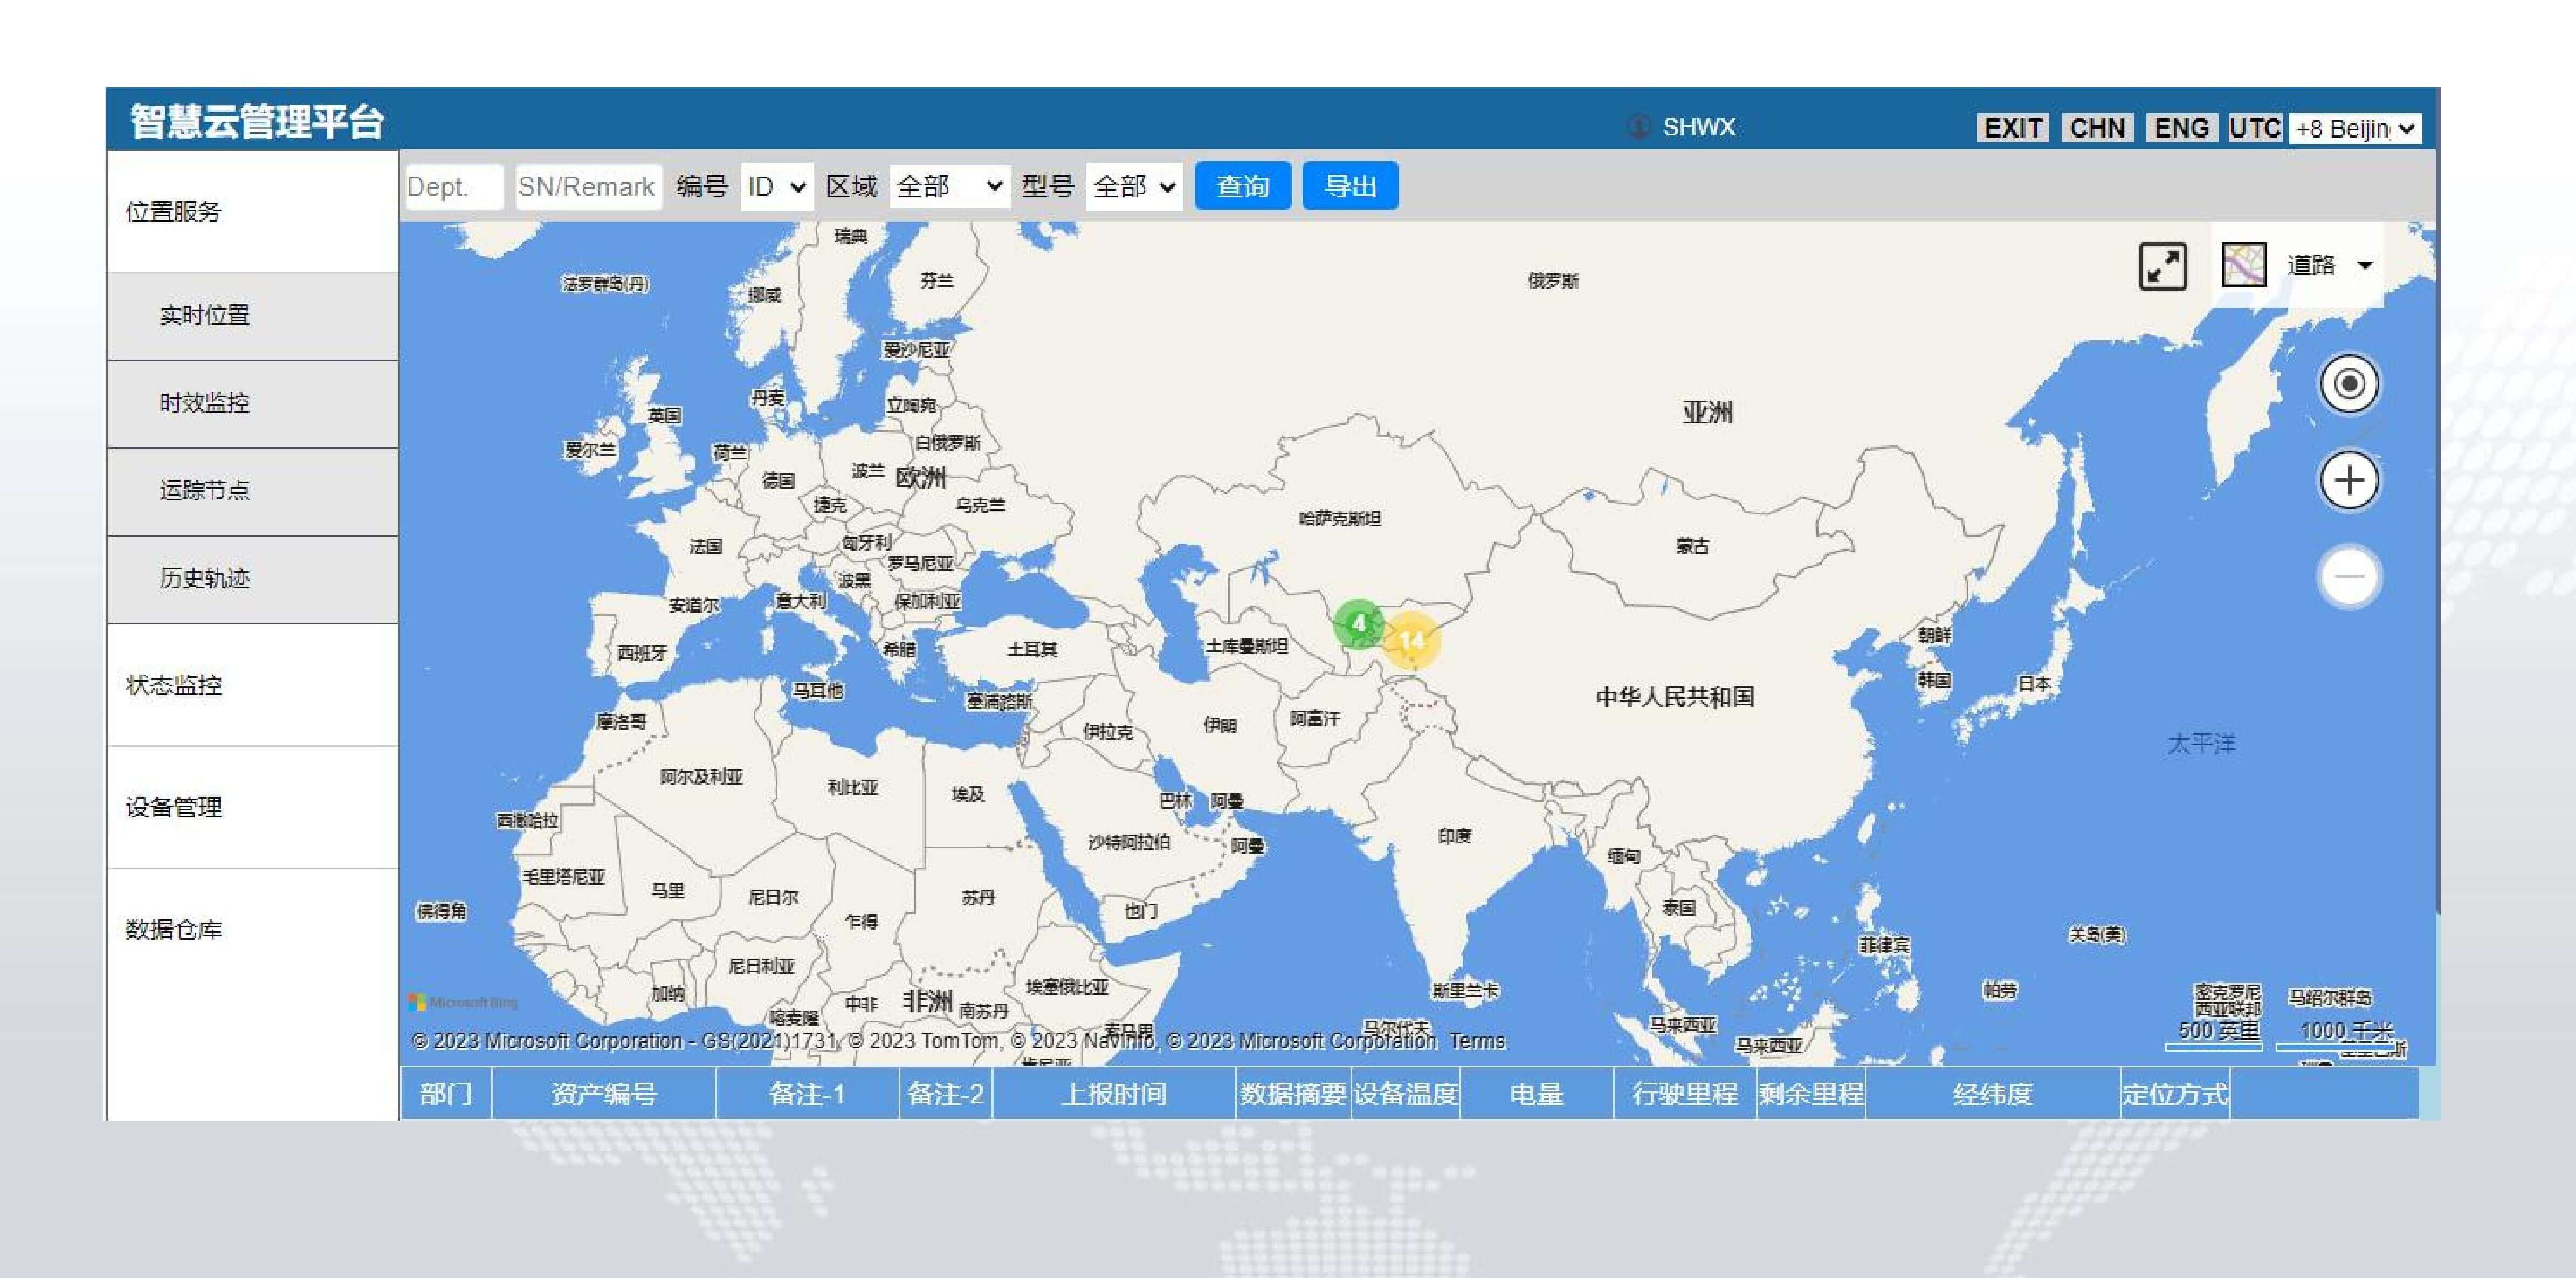Click the locate-me target icon

coord(2348,384)
